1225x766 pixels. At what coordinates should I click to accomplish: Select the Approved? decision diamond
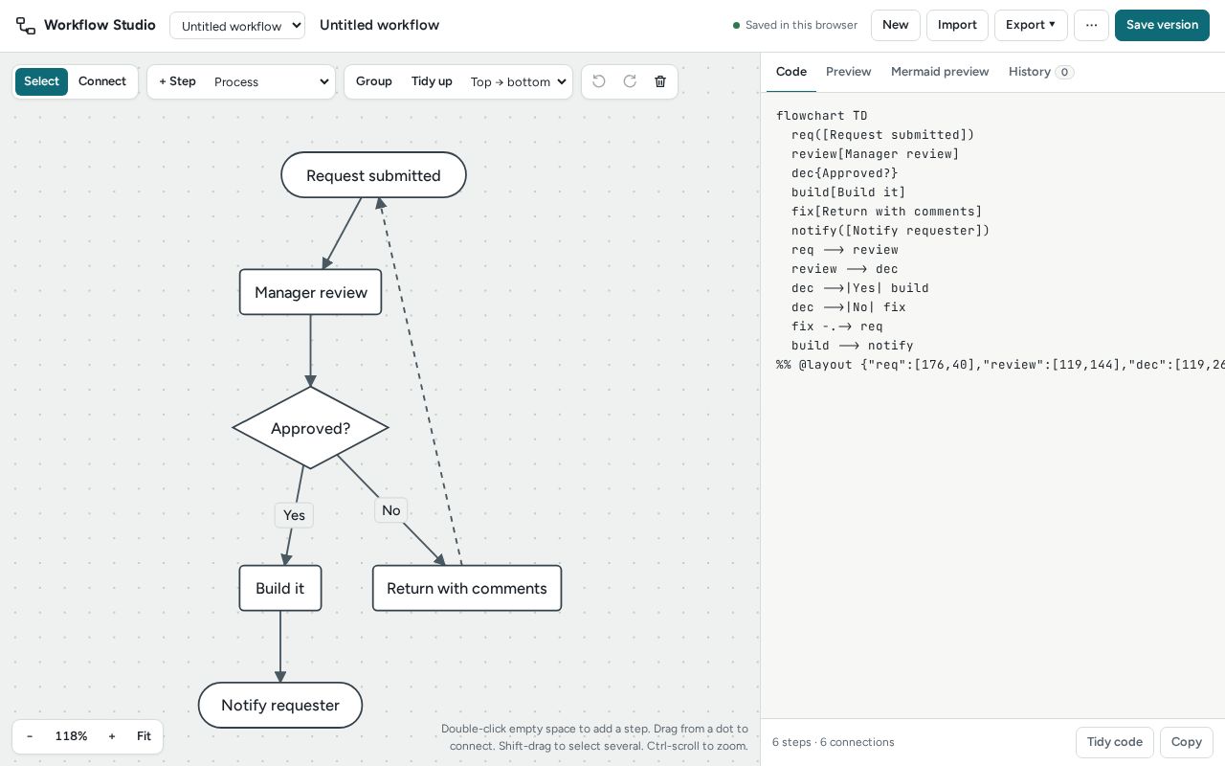coord(310,428)
